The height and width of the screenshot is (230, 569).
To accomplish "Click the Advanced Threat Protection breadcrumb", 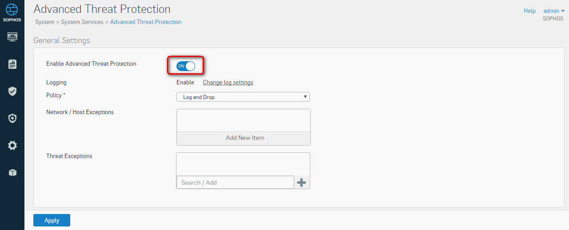I will point(146,22).
